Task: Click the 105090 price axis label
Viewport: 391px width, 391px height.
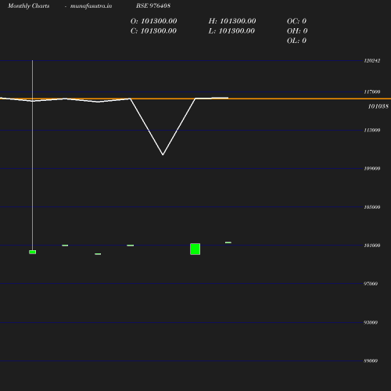Action: [x=372, y=207]
